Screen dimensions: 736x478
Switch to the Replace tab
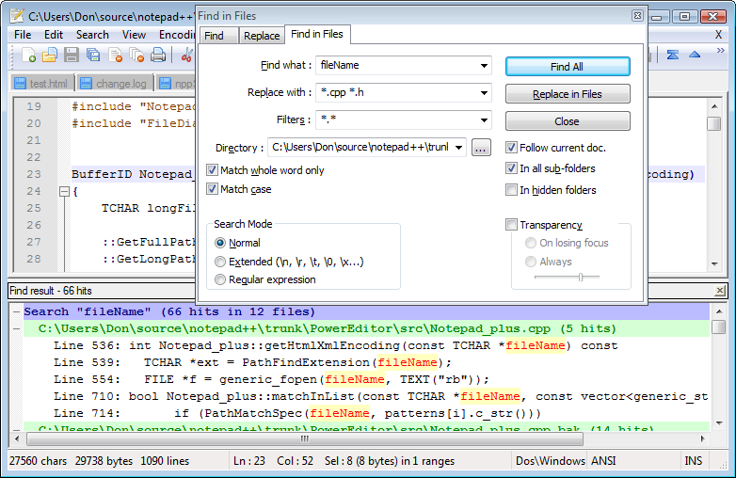pyautogui.click(x=261, y=36)
